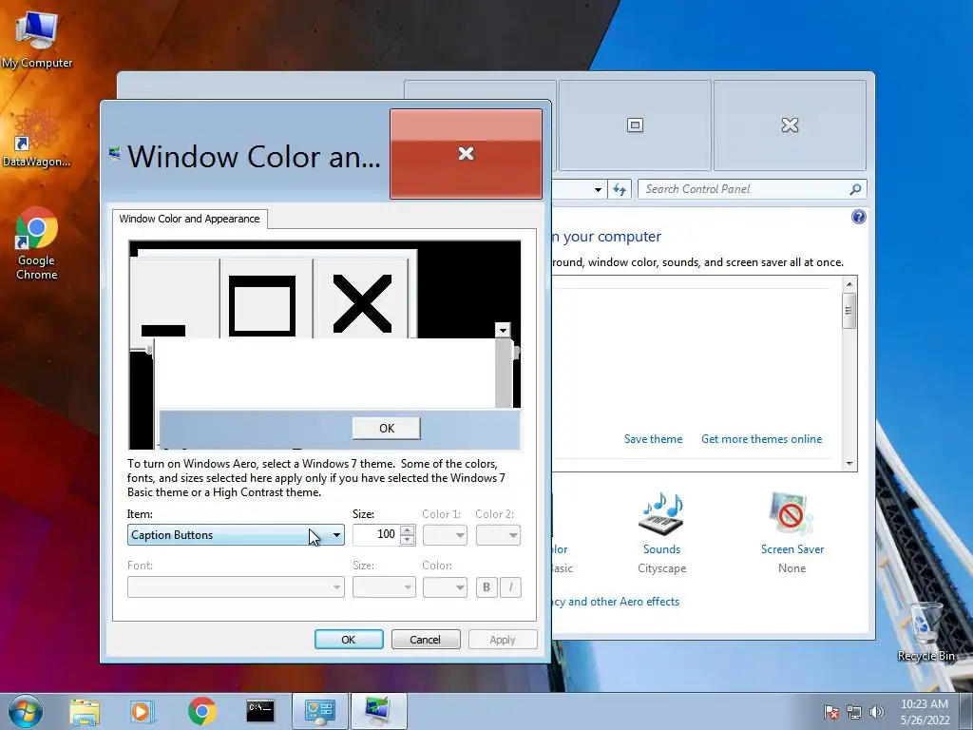
Task: Open the Windows Start menu
Action: [x=26, y=711]
